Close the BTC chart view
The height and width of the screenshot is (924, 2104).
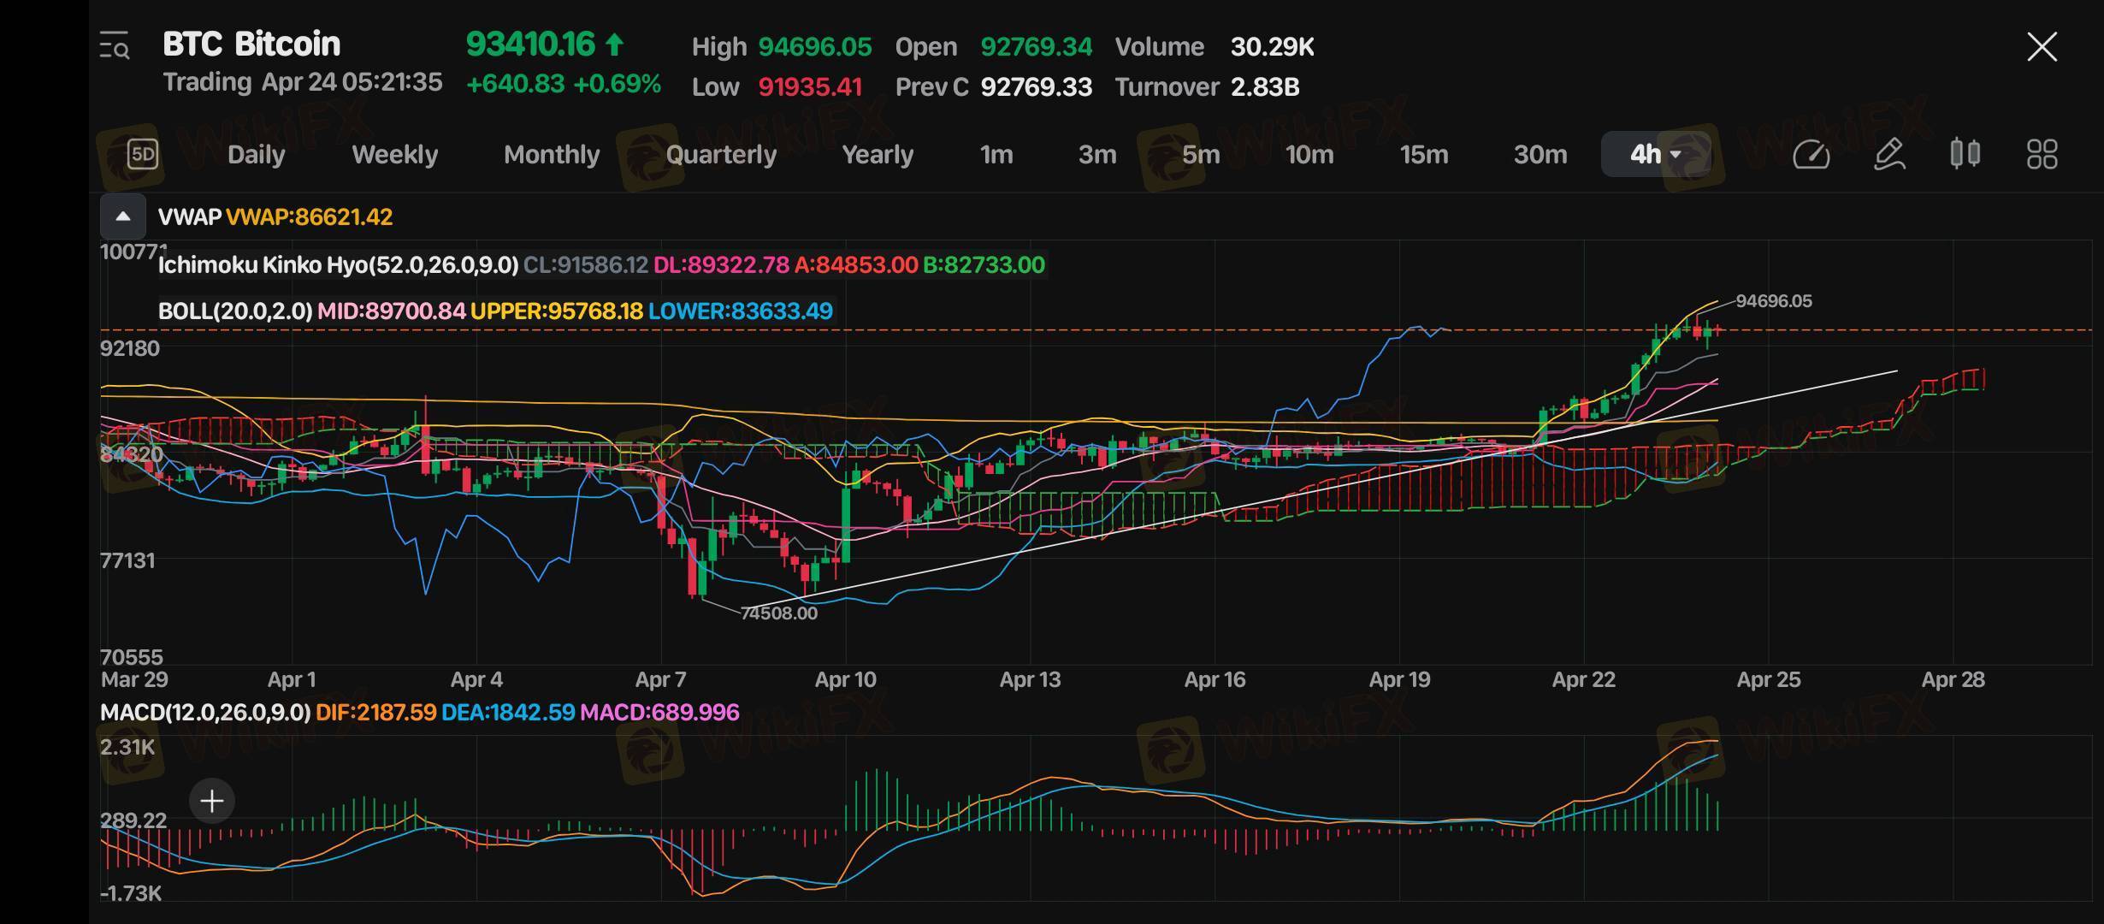click(2042, 47)
